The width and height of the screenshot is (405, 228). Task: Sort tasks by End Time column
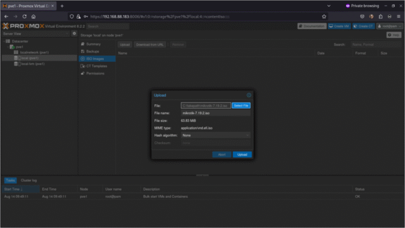click(x=58, y=189)
